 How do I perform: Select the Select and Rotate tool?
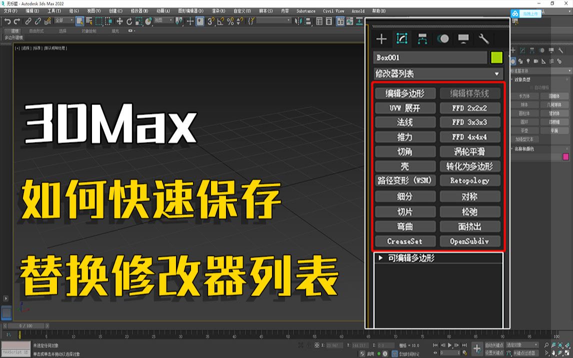[x=129, y=22]
